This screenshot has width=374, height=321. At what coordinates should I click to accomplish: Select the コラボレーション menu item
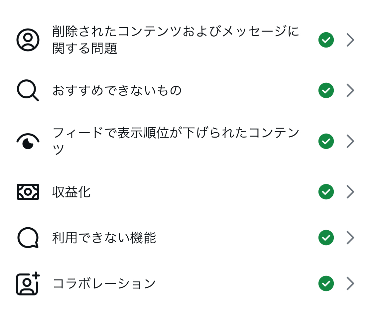[104, 284]
